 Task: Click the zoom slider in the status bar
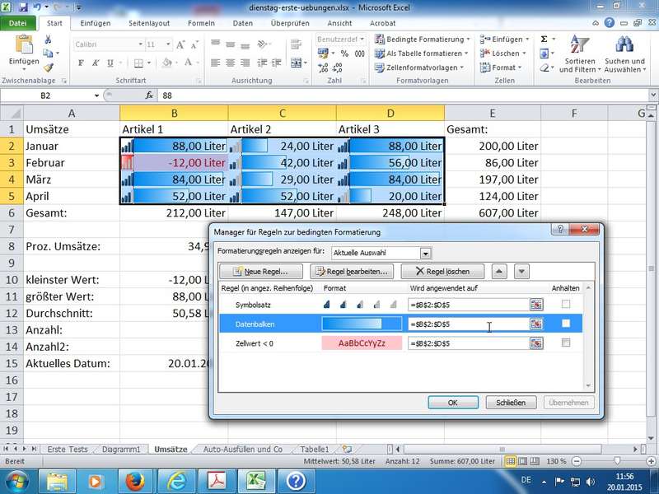point(618,460)
